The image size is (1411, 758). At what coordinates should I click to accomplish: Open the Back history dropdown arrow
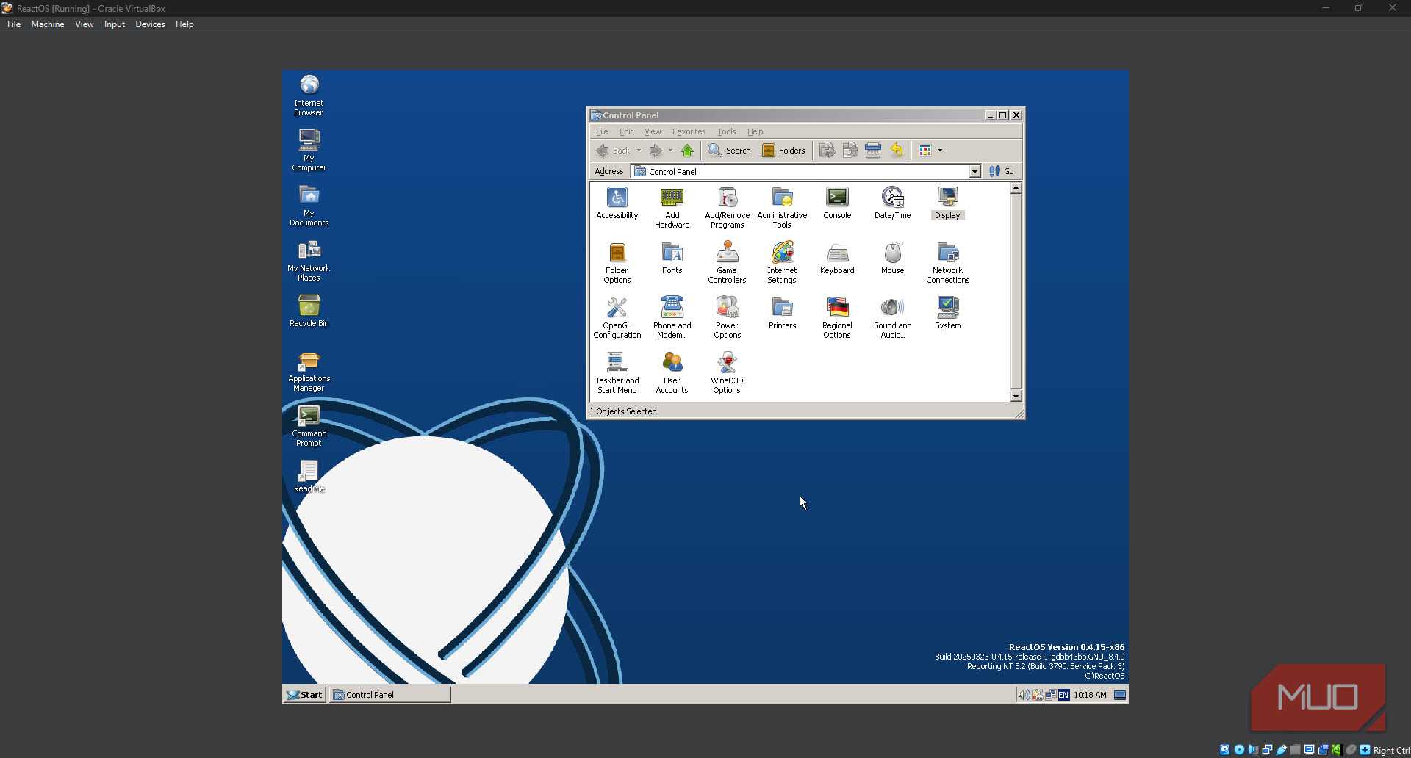tap(639, 151)
